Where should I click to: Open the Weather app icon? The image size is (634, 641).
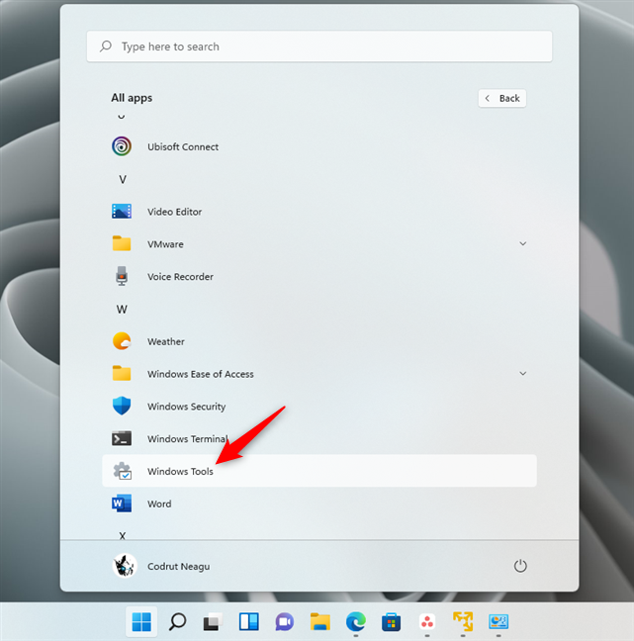click(x=122, y=341)
